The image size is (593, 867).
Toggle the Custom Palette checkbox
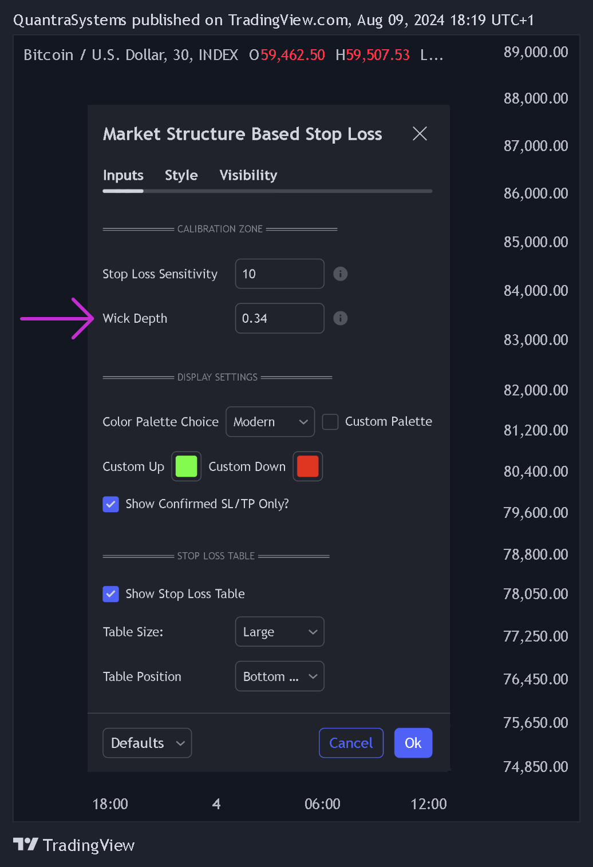point(330,422)
